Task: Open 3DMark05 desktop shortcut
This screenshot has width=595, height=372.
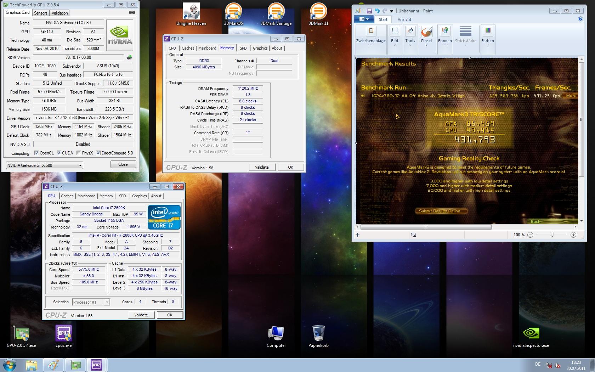Action: click(x=233, y=14)
